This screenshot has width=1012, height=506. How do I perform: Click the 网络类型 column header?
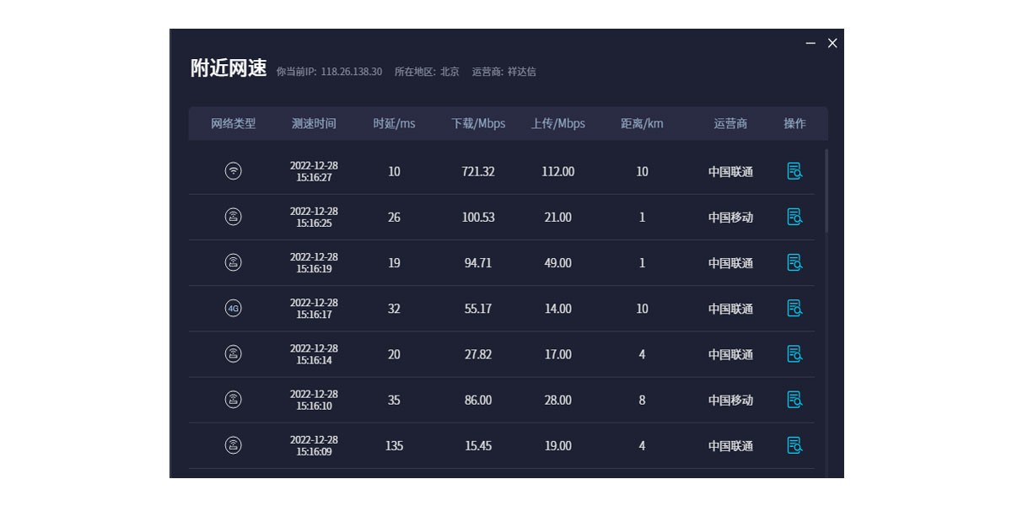pyautogui.click(x=234, y=123)
